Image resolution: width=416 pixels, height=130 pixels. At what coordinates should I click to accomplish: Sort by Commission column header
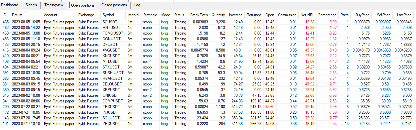(287, 15)
